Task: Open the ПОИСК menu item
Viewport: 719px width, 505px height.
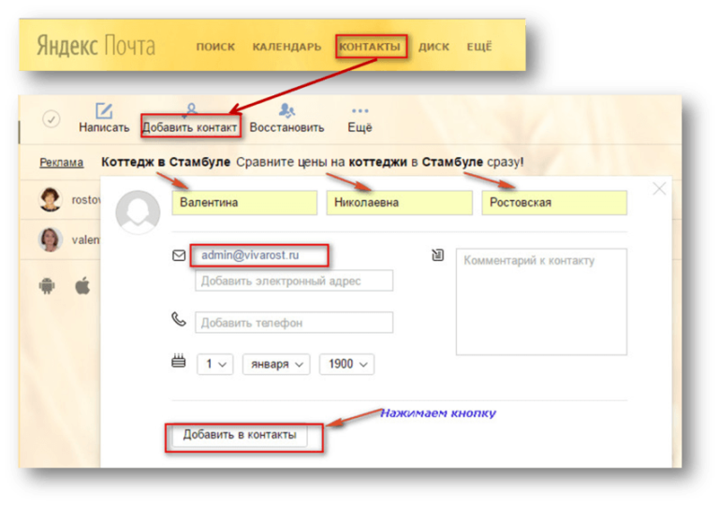Action: (x=215, y=47)
